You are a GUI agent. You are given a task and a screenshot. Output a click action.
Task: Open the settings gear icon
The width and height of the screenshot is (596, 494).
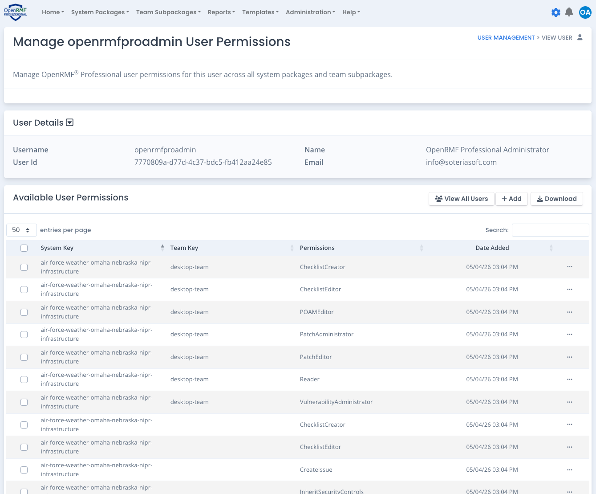click(555, 12)
